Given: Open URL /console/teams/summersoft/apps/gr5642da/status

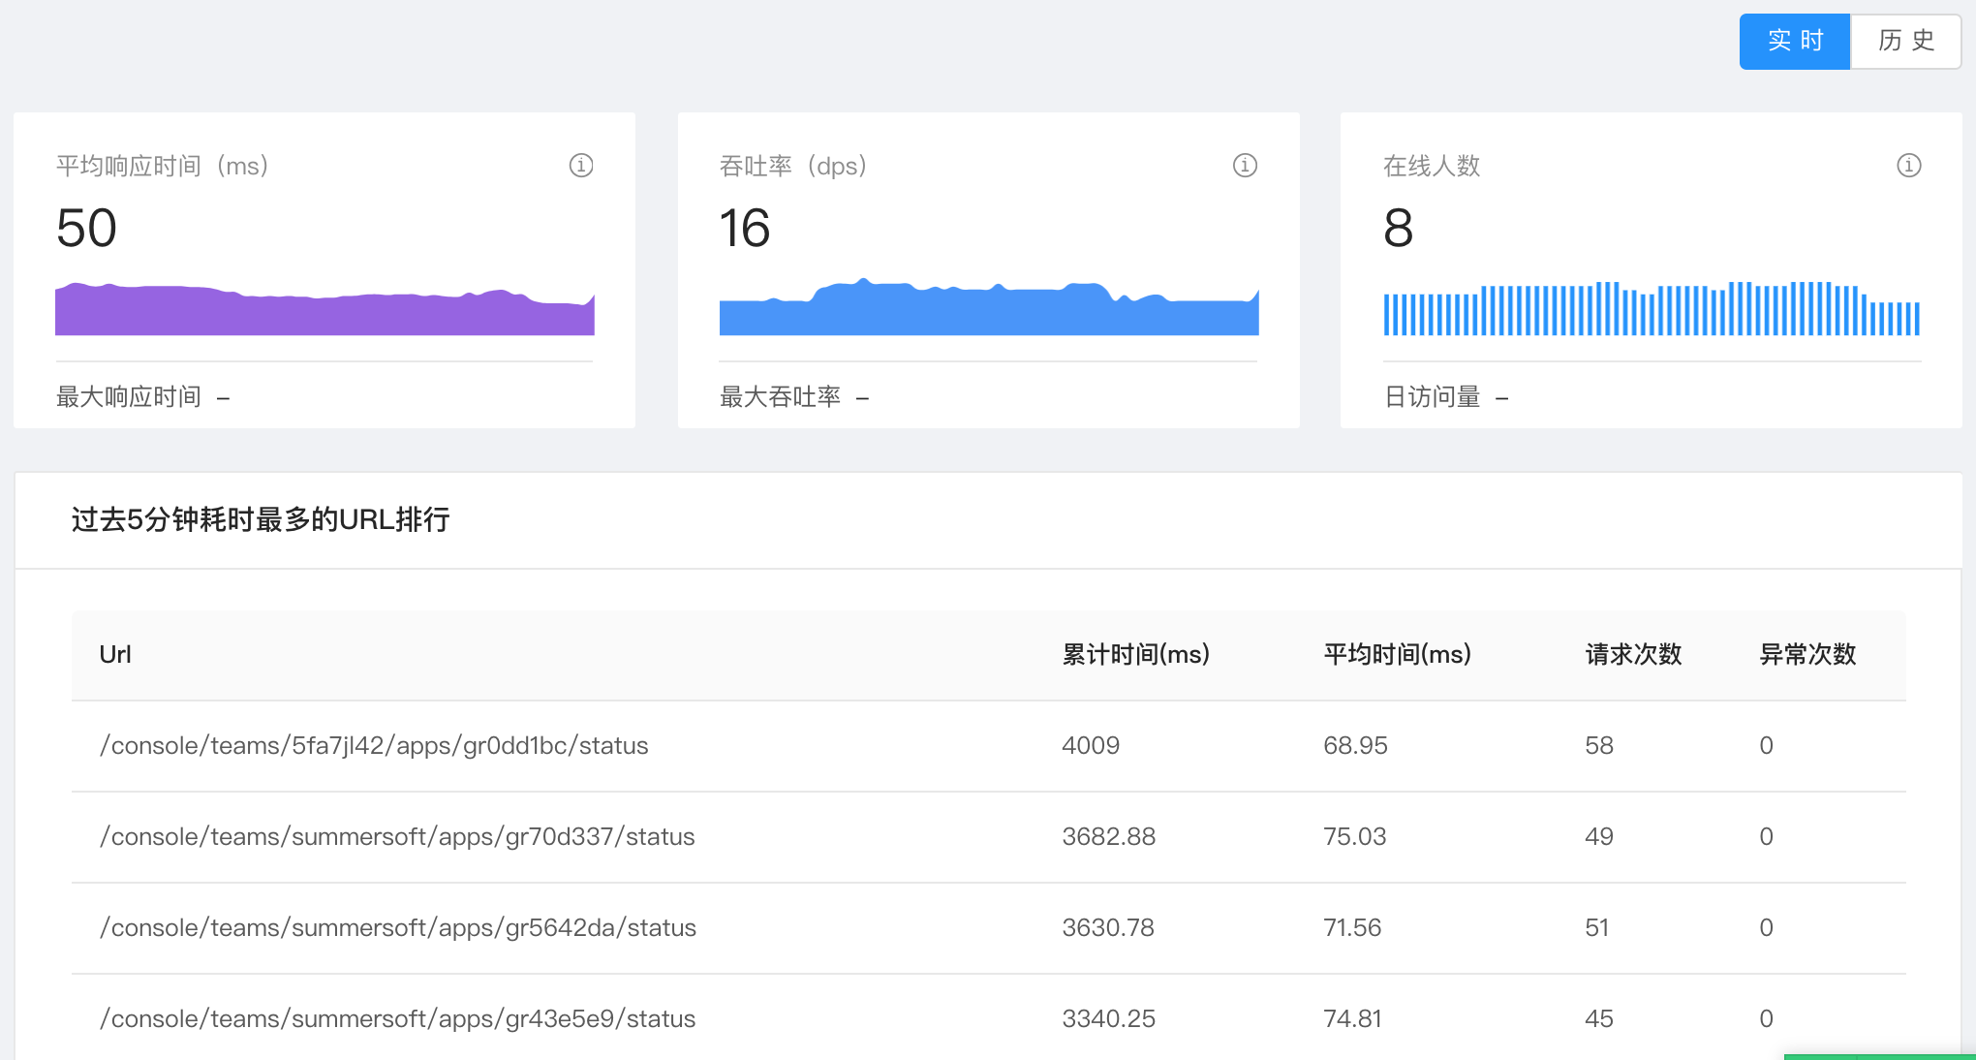Looking at the screenshot, I should 398,927.
